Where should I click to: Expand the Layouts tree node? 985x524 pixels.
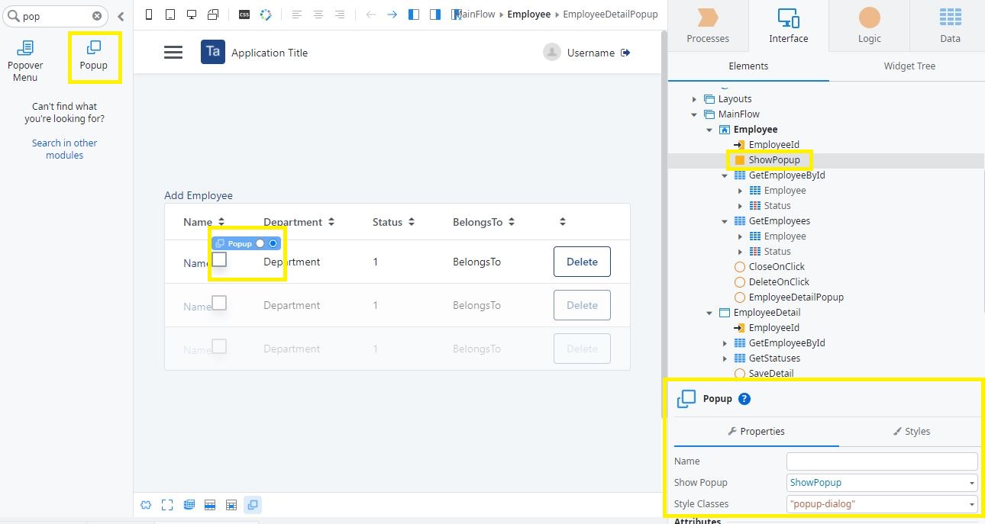click(x=694, y=98)
